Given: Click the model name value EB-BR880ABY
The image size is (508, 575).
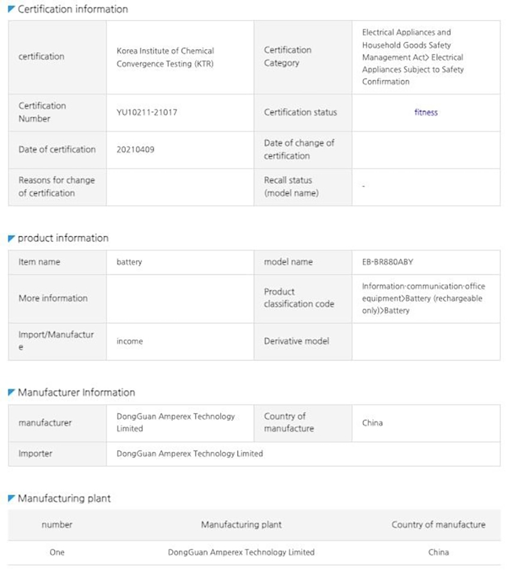Looking at the screenshot, I should pyautogui.click(x=387, y=262).
